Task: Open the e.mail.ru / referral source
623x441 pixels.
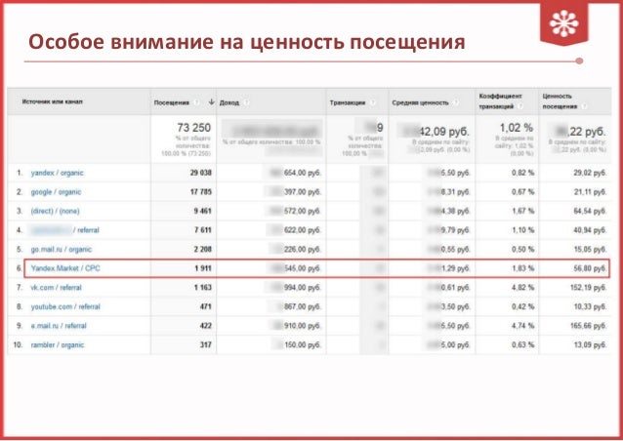Action: (59, 326)
